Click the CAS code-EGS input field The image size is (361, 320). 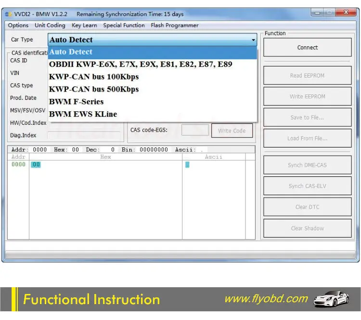195,130
